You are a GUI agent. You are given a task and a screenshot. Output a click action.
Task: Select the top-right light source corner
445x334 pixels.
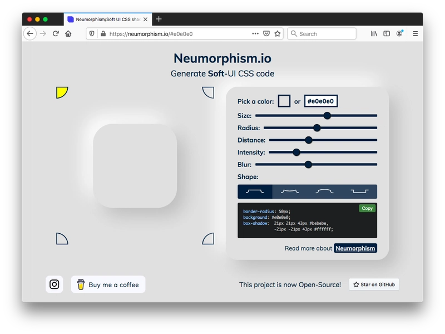pos(208,92)
